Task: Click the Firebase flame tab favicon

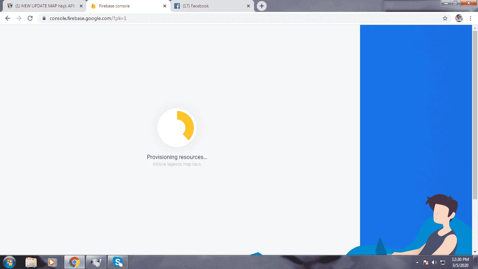Action: coord(93,6)
